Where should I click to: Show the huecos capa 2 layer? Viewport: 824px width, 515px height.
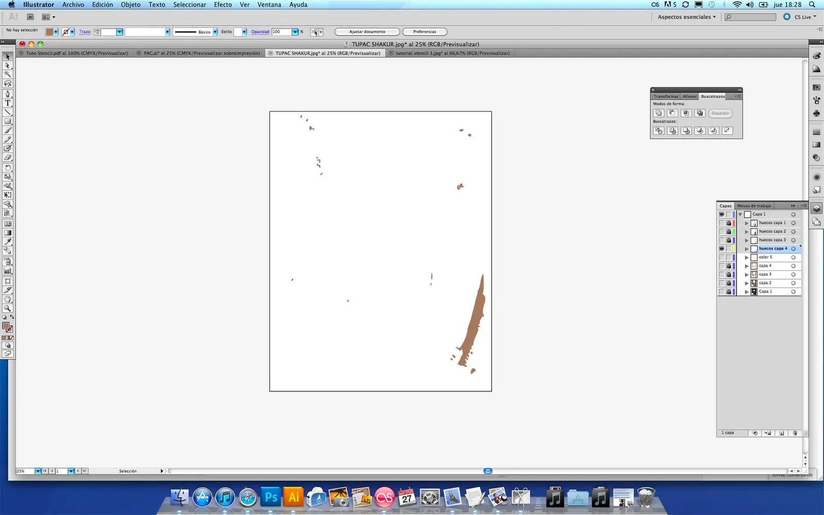[722, 232]
